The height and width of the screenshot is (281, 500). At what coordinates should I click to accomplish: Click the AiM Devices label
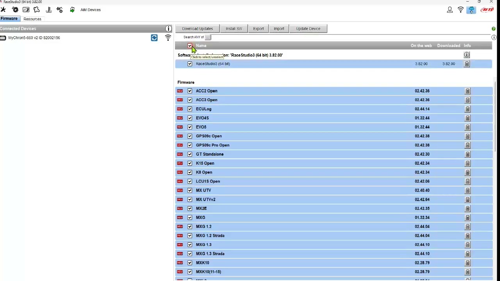click(90, 10)
